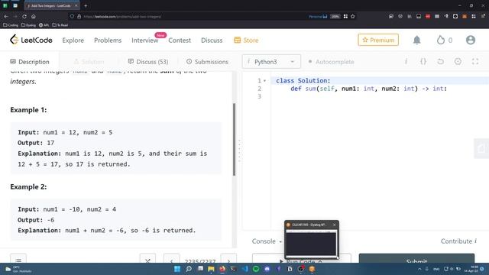
Task: Open Visual Studio Code from taskbar
Action: pyautogui.click(x=244, y=269)
